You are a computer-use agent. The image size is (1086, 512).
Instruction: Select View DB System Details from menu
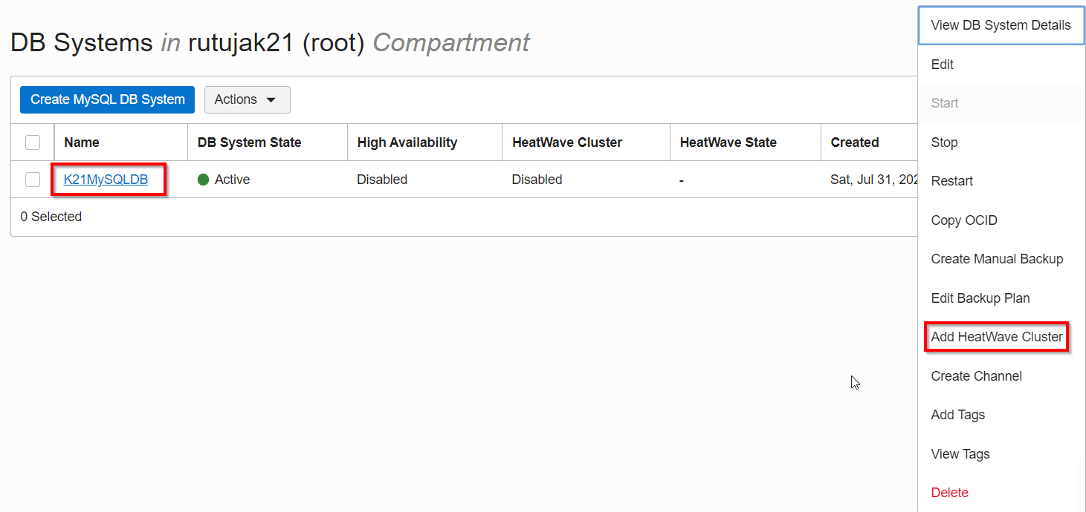pos(1001,24)
